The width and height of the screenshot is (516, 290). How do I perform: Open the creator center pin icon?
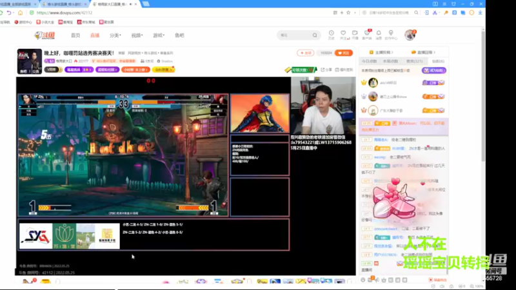pos(391,35)
